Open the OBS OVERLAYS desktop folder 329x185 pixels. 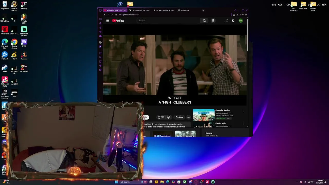tap(294, 7)
